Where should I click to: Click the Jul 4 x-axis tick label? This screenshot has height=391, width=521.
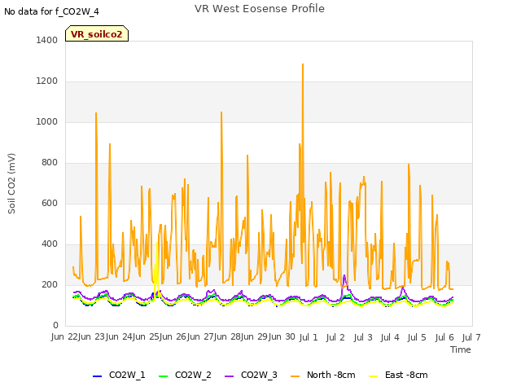(390, 337)
